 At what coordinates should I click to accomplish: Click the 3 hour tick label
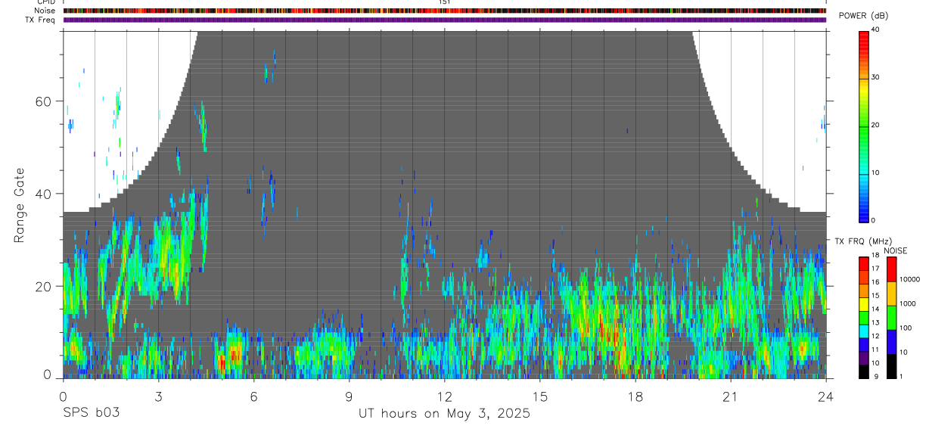coord(158,396)
